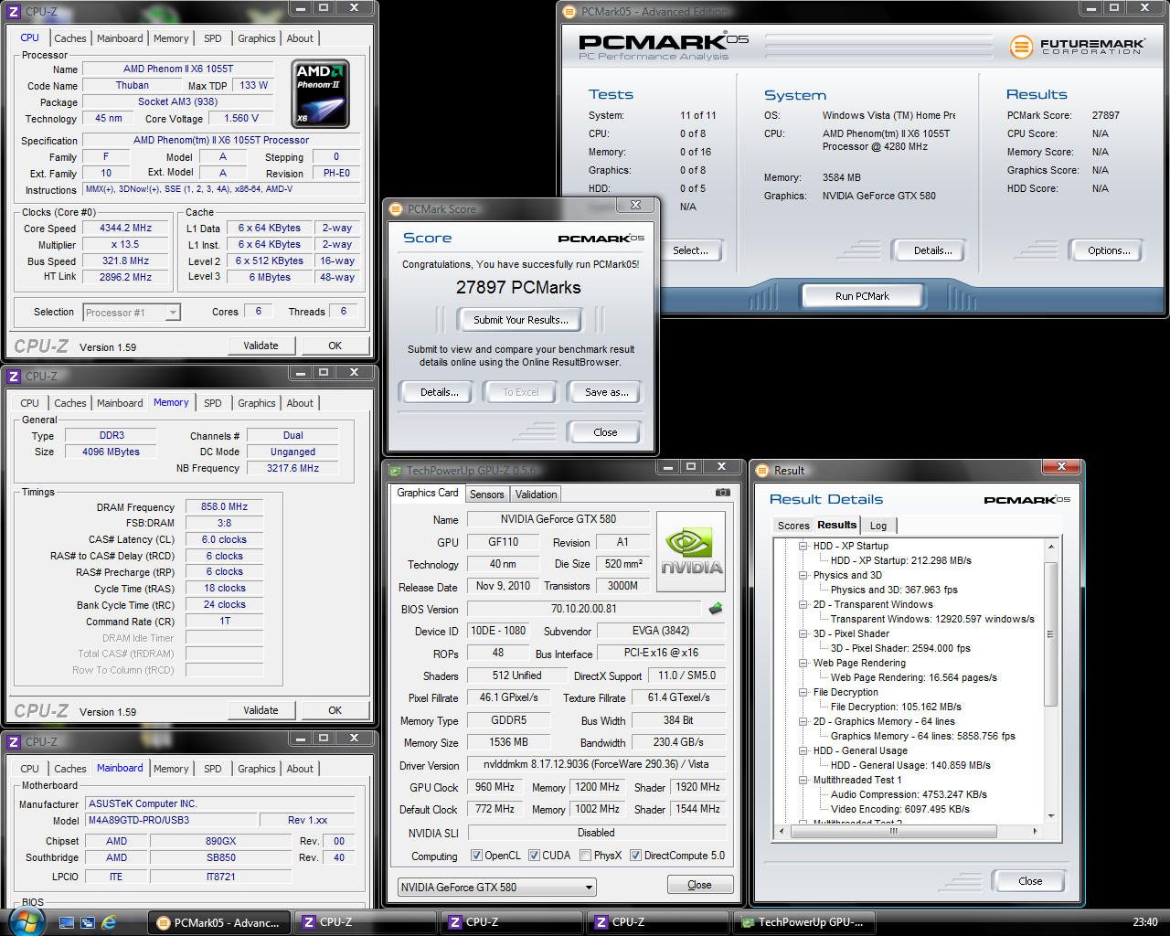Click the mainboard Model field M4A89GTD-PRO/USB3
Image resolution: width=1170 pixels, height=936 pixels.
171,820
